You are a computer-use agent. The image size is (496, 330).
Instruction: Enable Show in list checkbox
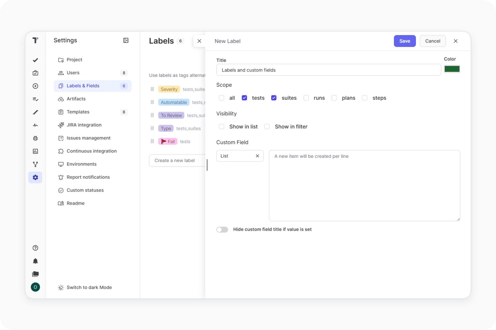(x=221, y=127)
